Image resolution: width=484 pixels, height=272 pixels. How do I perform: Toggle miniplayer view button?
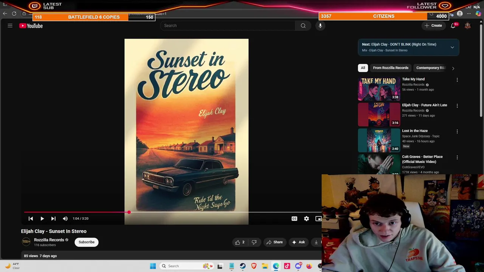click(x=318, y=218)
